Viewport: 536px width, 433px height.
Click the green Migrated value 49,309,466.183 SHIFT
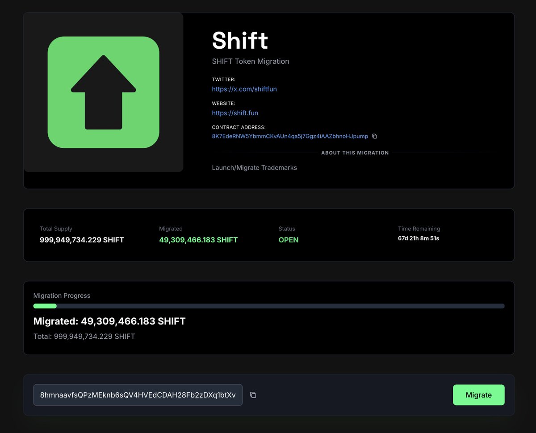[198, 240]
